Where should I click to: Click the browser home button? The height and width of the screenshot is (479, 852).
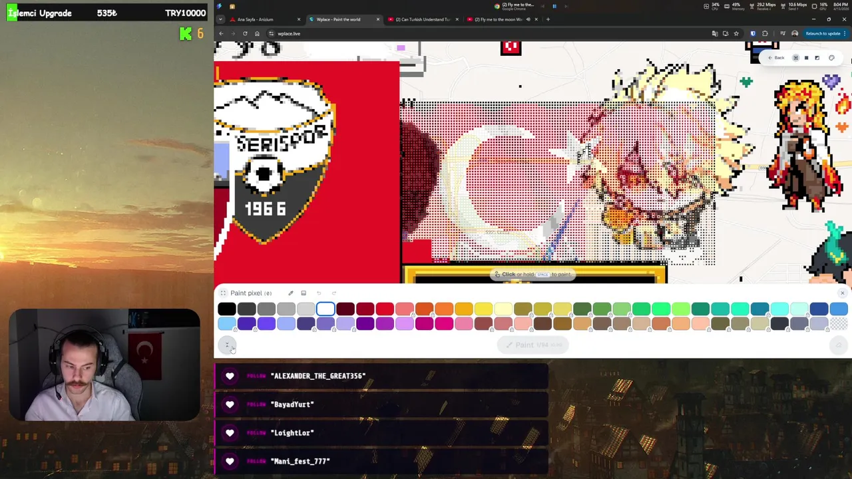point(257,33)
